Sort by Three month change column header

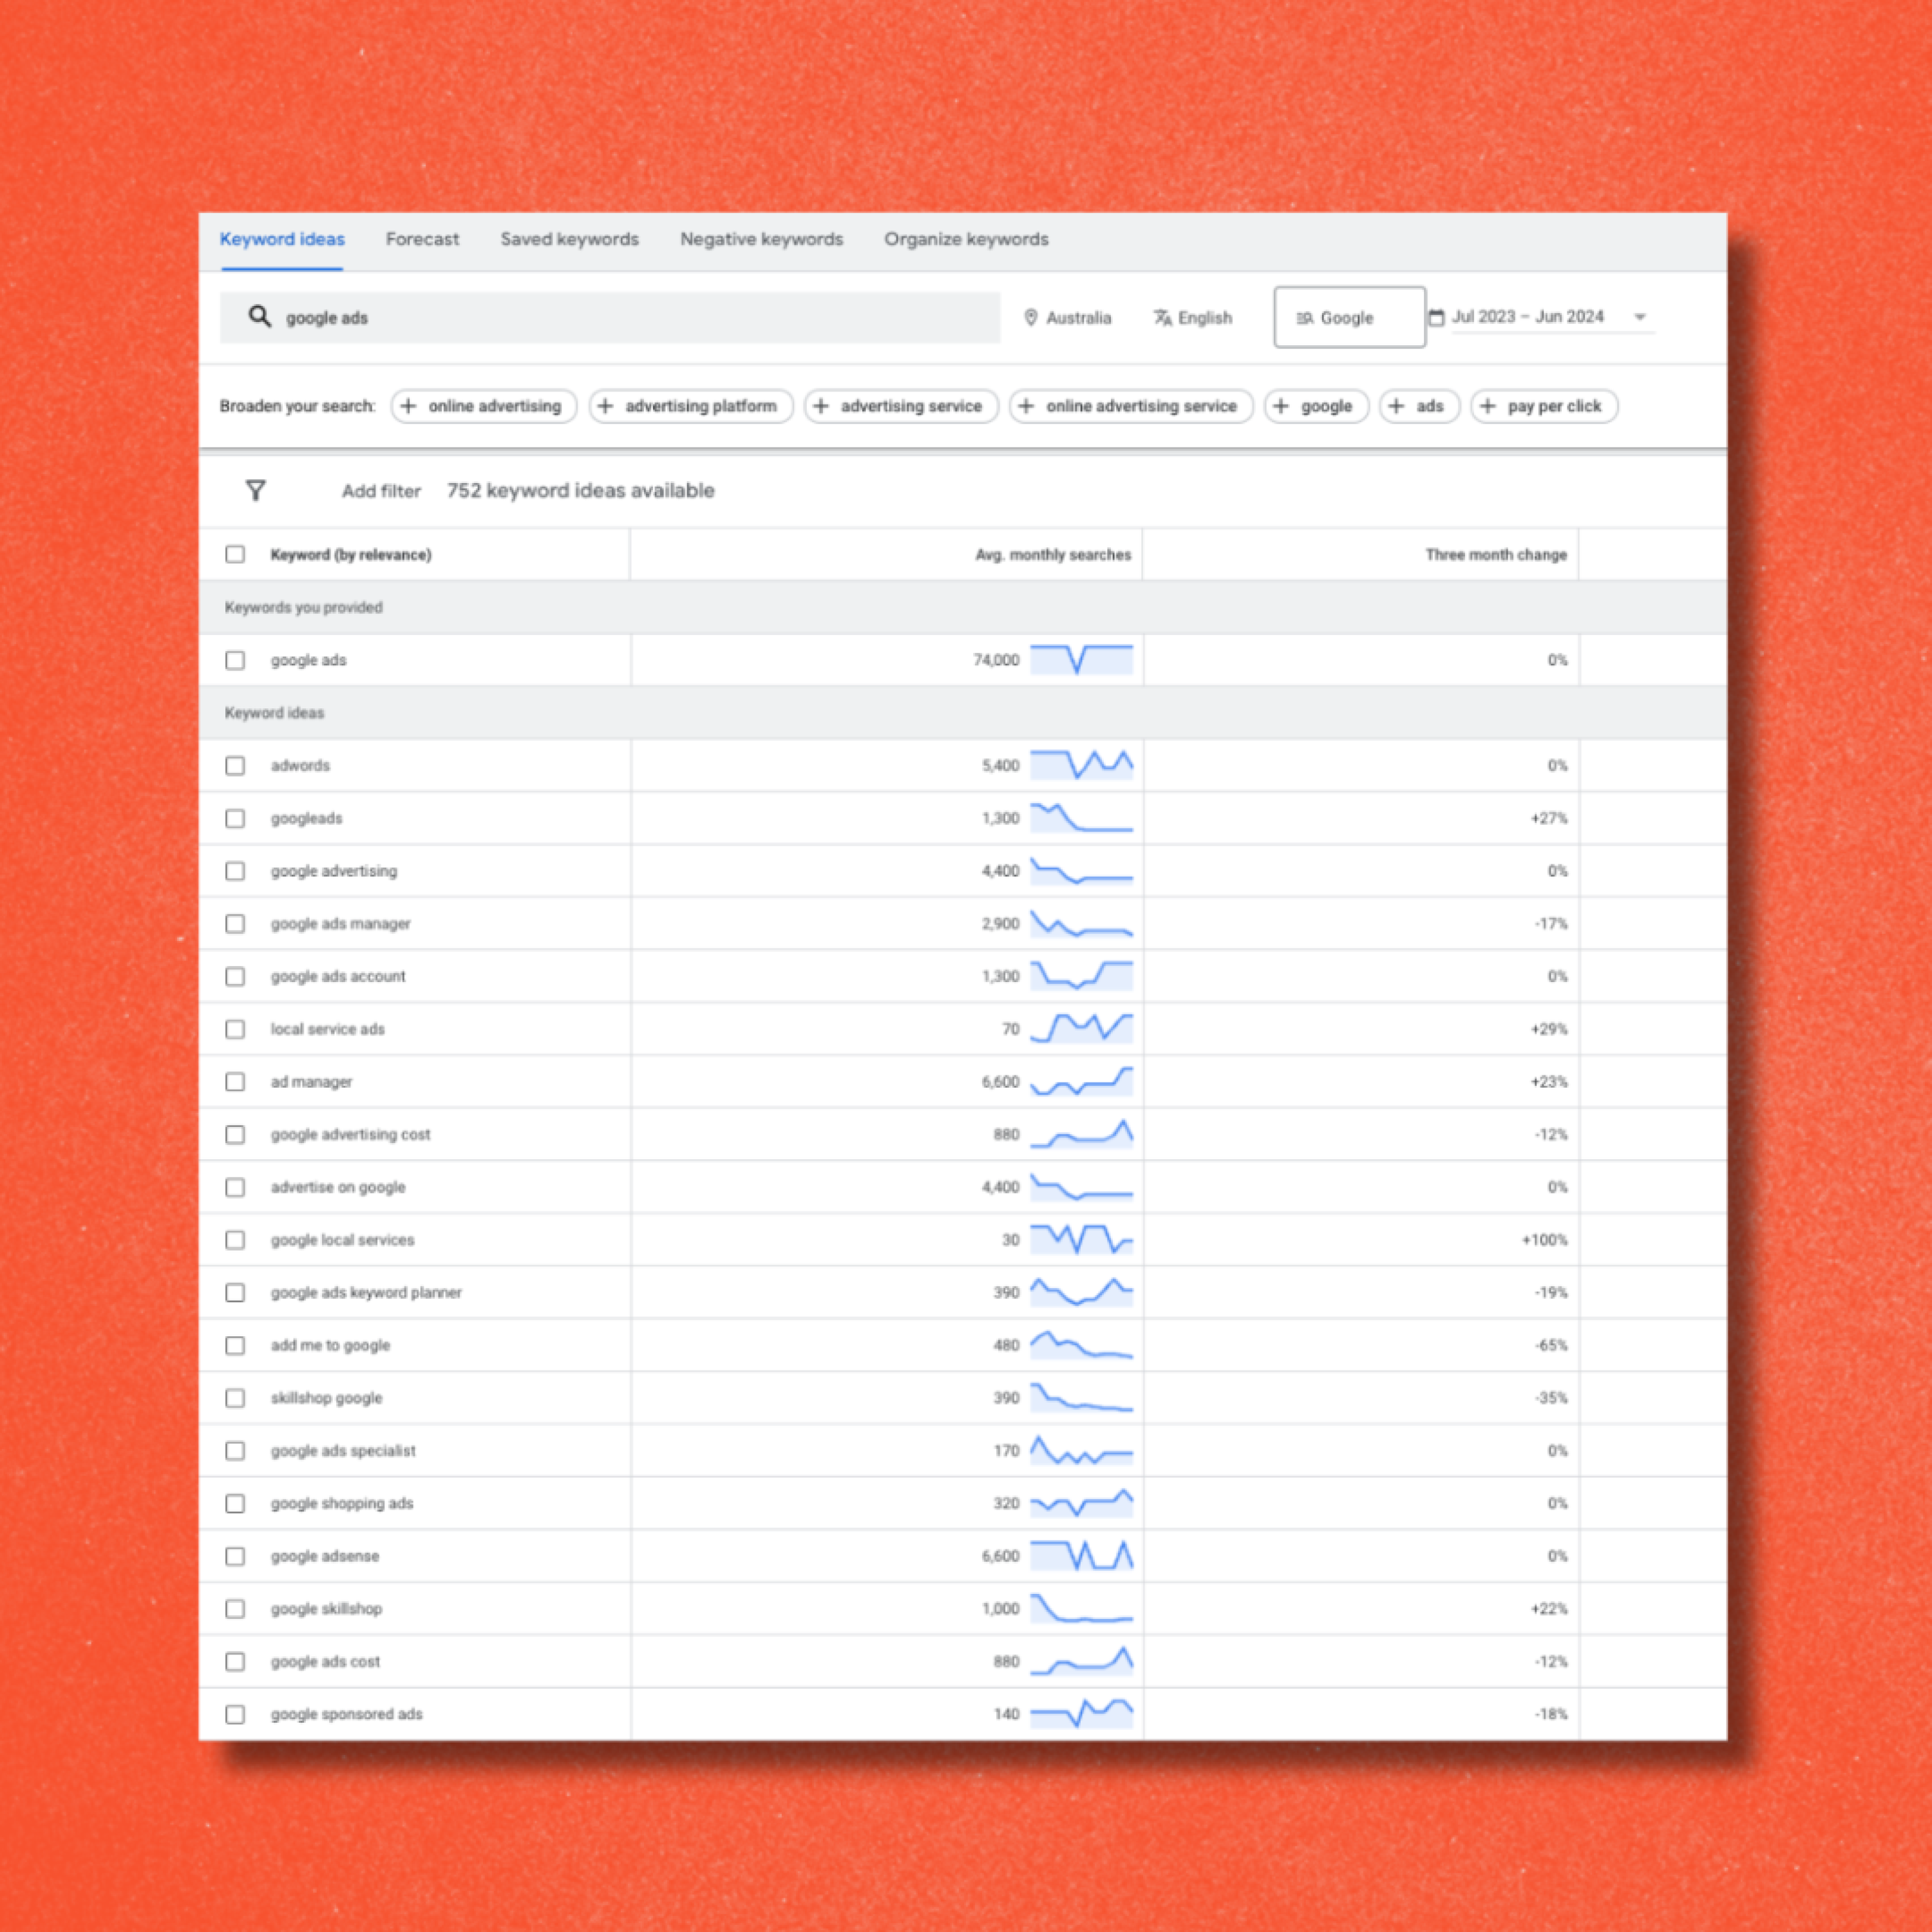point(1496,554)
